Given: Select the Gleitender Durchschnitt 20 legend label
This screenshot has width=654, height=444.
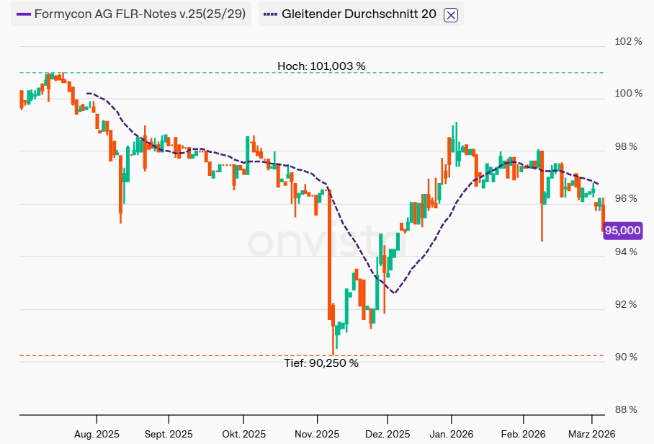Looking at the screenshot, I should pos(359,14).
